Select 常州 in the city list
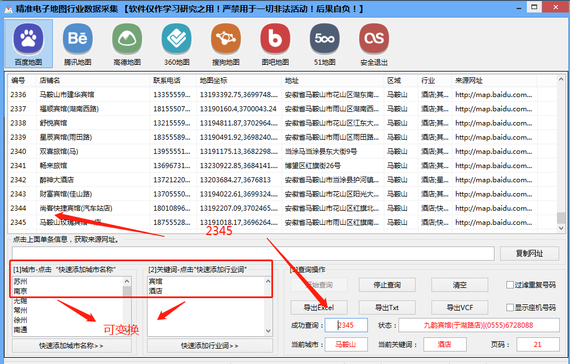 click(x=20, y=311)
